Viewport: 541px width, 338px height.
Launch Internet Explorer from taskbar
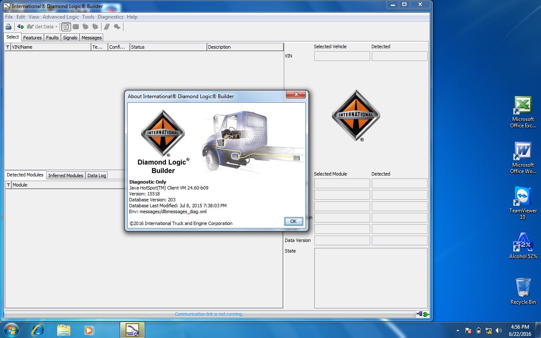coord(37,330)
